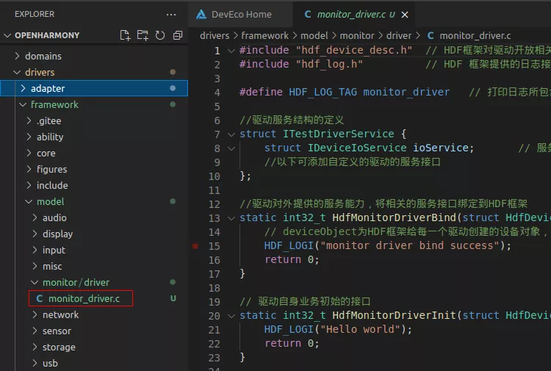551x371 pixels.
Task: Click monitor in the breadcrumb
Action: (357, 35)
